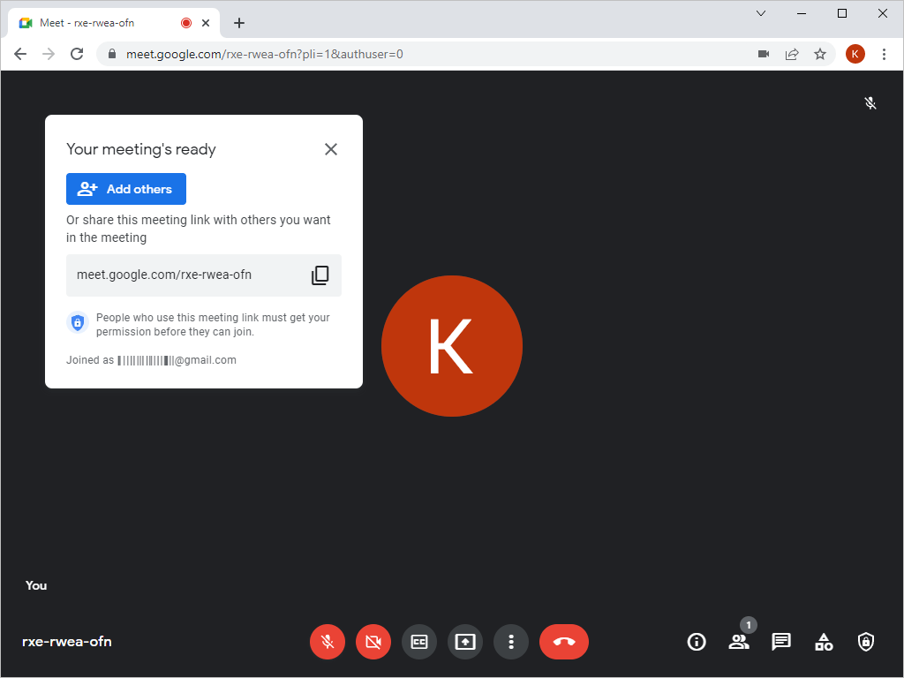Show meeting details info
Image resolution: width=904 pixels, height=678 pixels.
click(x=696, y=642)
